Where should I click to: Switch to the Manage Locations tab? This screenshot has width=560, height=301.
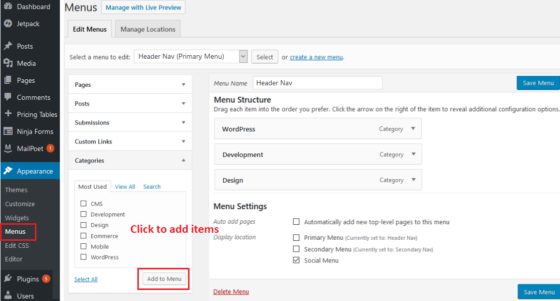tap(148, 30)
